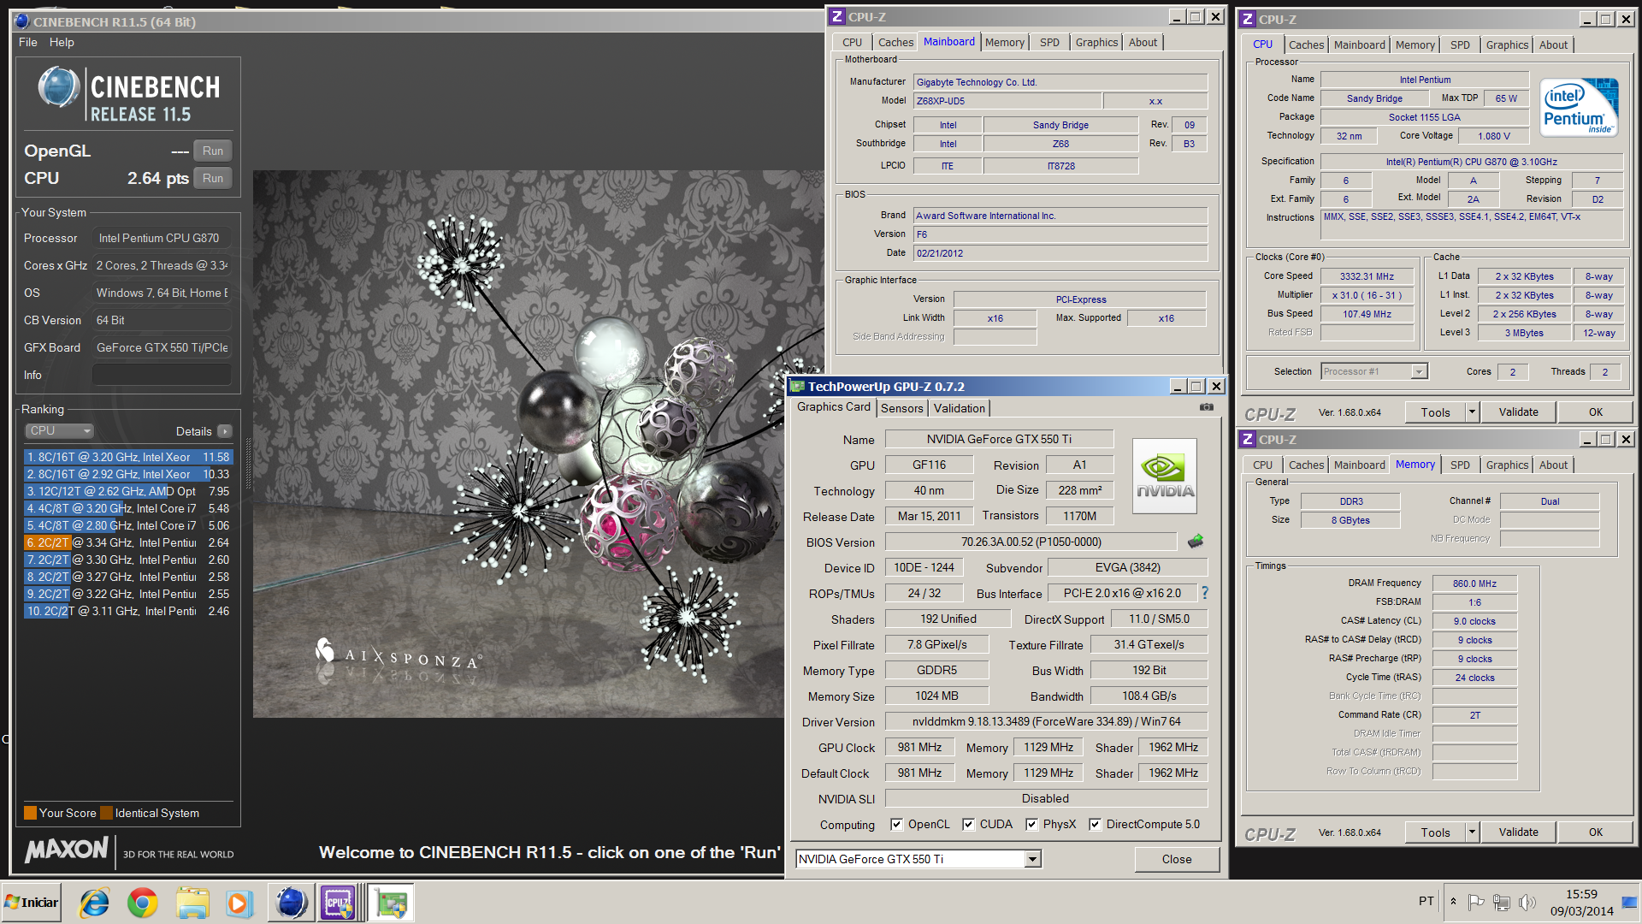Toggle the DirectCompute 5.0 checkbox

click(1095, 824)
